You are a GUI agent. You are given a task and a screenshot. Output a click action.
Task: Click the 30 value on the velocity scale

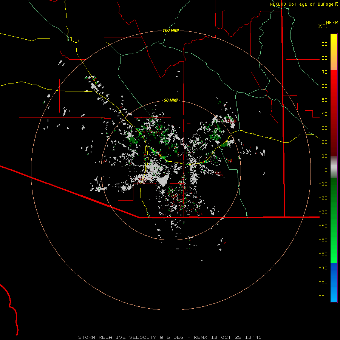point(325,128)
